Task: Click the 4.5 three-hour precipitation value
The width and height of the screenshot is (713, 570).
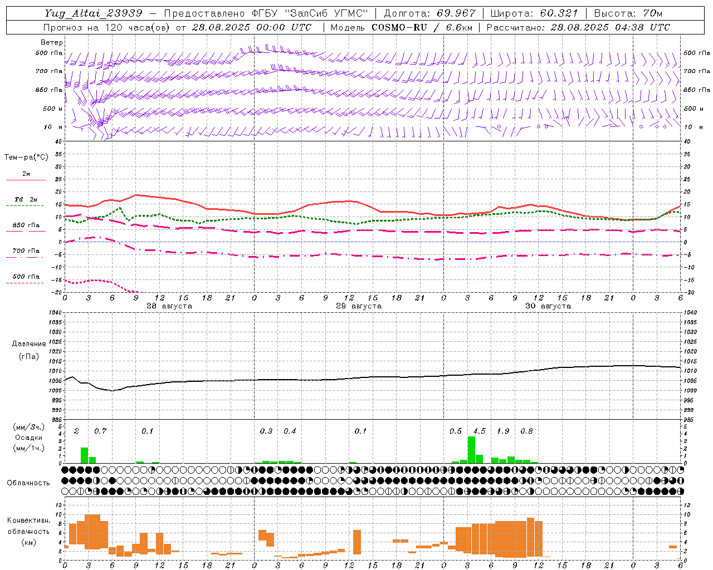Action: (x=479, y=431)
